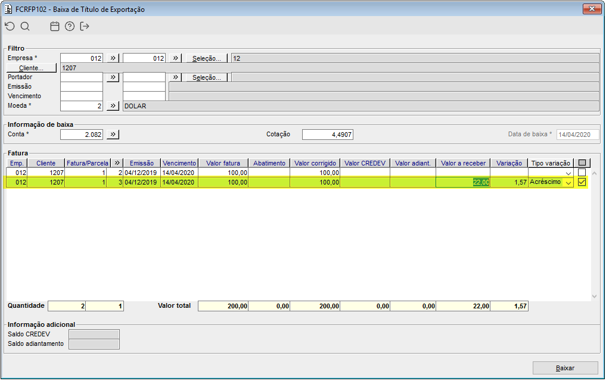Click the Valor corrigido column header
Image resolution: width=609 pixels, height=381 pixels.
coord(315,163)
